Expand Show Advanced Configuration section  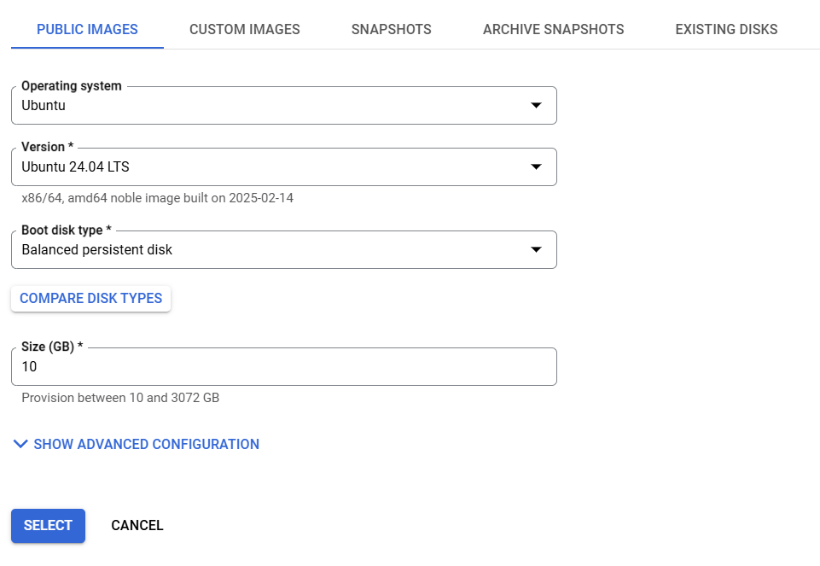(136, 444)
